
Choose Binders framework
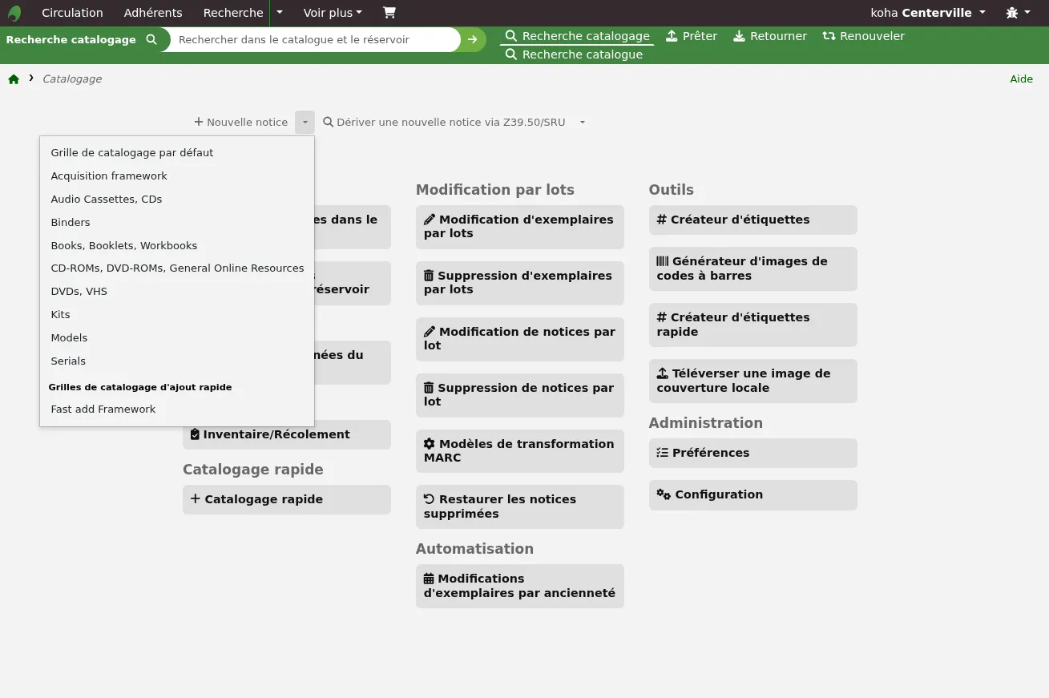coord(177,222)
